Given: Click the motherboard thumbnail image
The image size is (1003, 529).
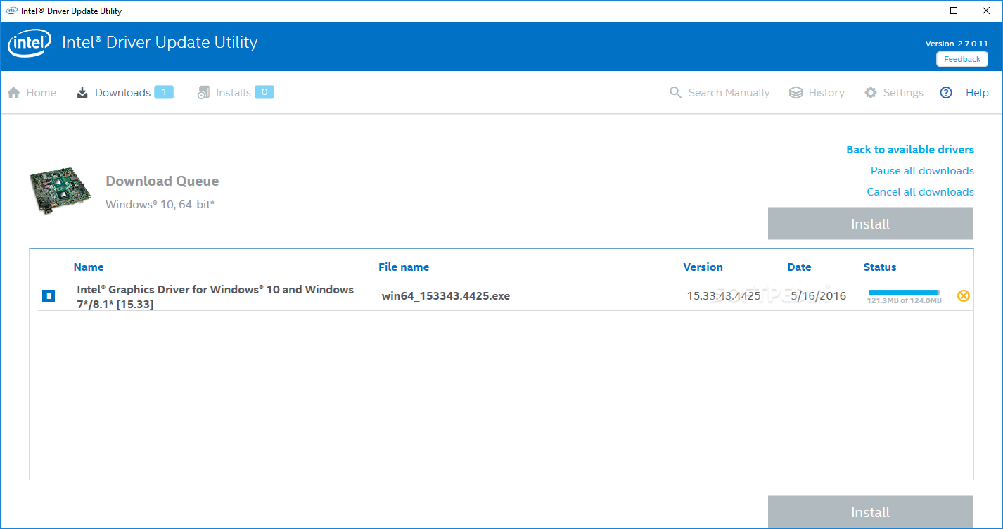Looking at the screenshot, I should tap(61, 191).
